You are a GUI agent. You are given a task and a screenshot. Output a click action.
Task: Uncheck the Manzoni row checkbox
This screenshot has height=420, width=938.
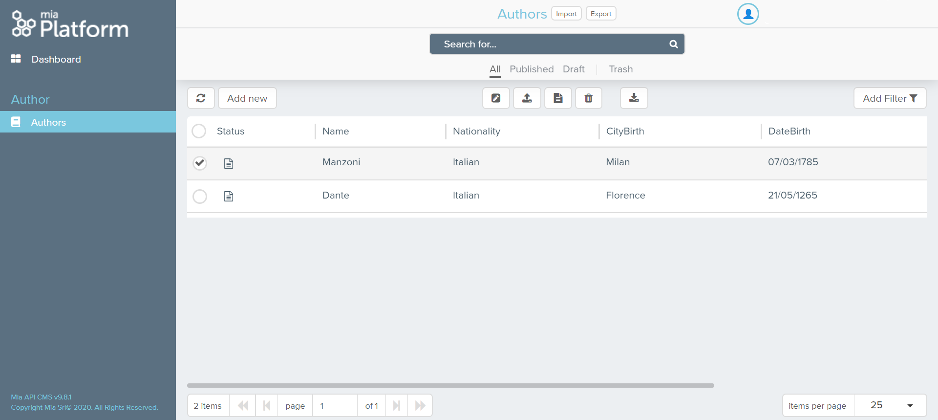click(x=200, y=163)
